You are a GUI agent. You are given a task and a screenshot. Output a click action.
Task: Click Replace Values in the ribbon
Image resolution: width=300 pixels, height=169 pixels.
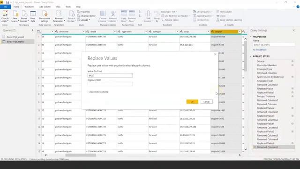[170, 20]
